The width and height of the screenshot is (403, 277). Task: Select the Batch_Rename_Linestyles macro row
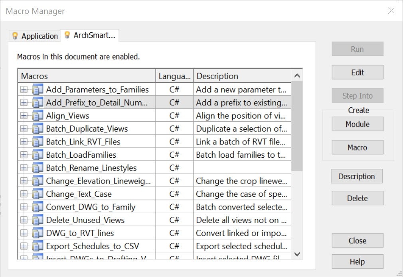coord(91,168)
